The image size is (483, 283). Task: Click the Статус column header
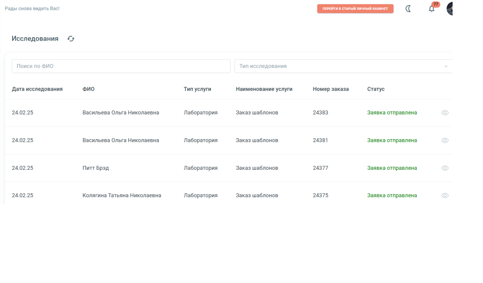pos(376,89)
